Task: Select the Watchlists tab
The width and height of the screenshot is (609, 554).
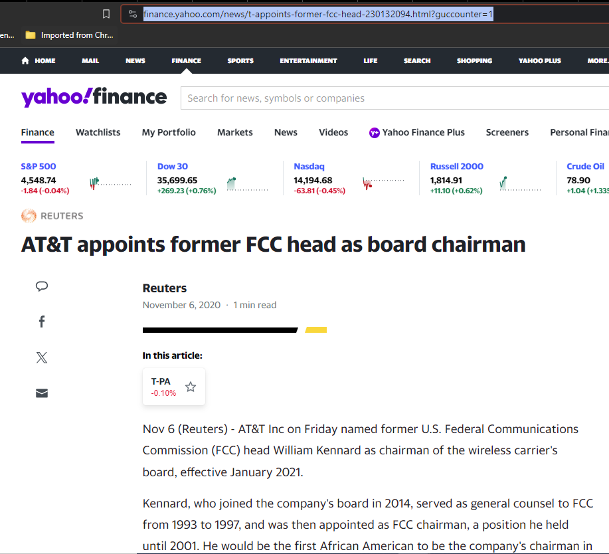Action: coord(98,132)
